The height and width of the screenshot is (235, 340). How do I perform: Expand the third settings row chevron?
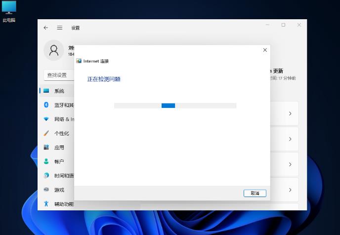coord(290,165)
